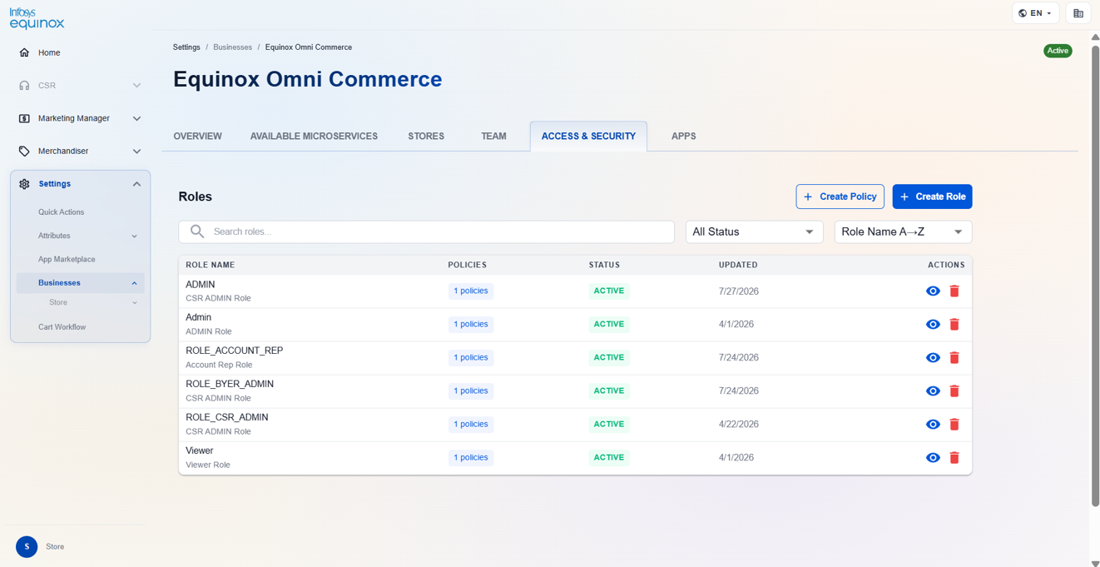View the Admin ADMIN Role details
Viewport: 1100px width, 567px height.
(x=933, y=325)
